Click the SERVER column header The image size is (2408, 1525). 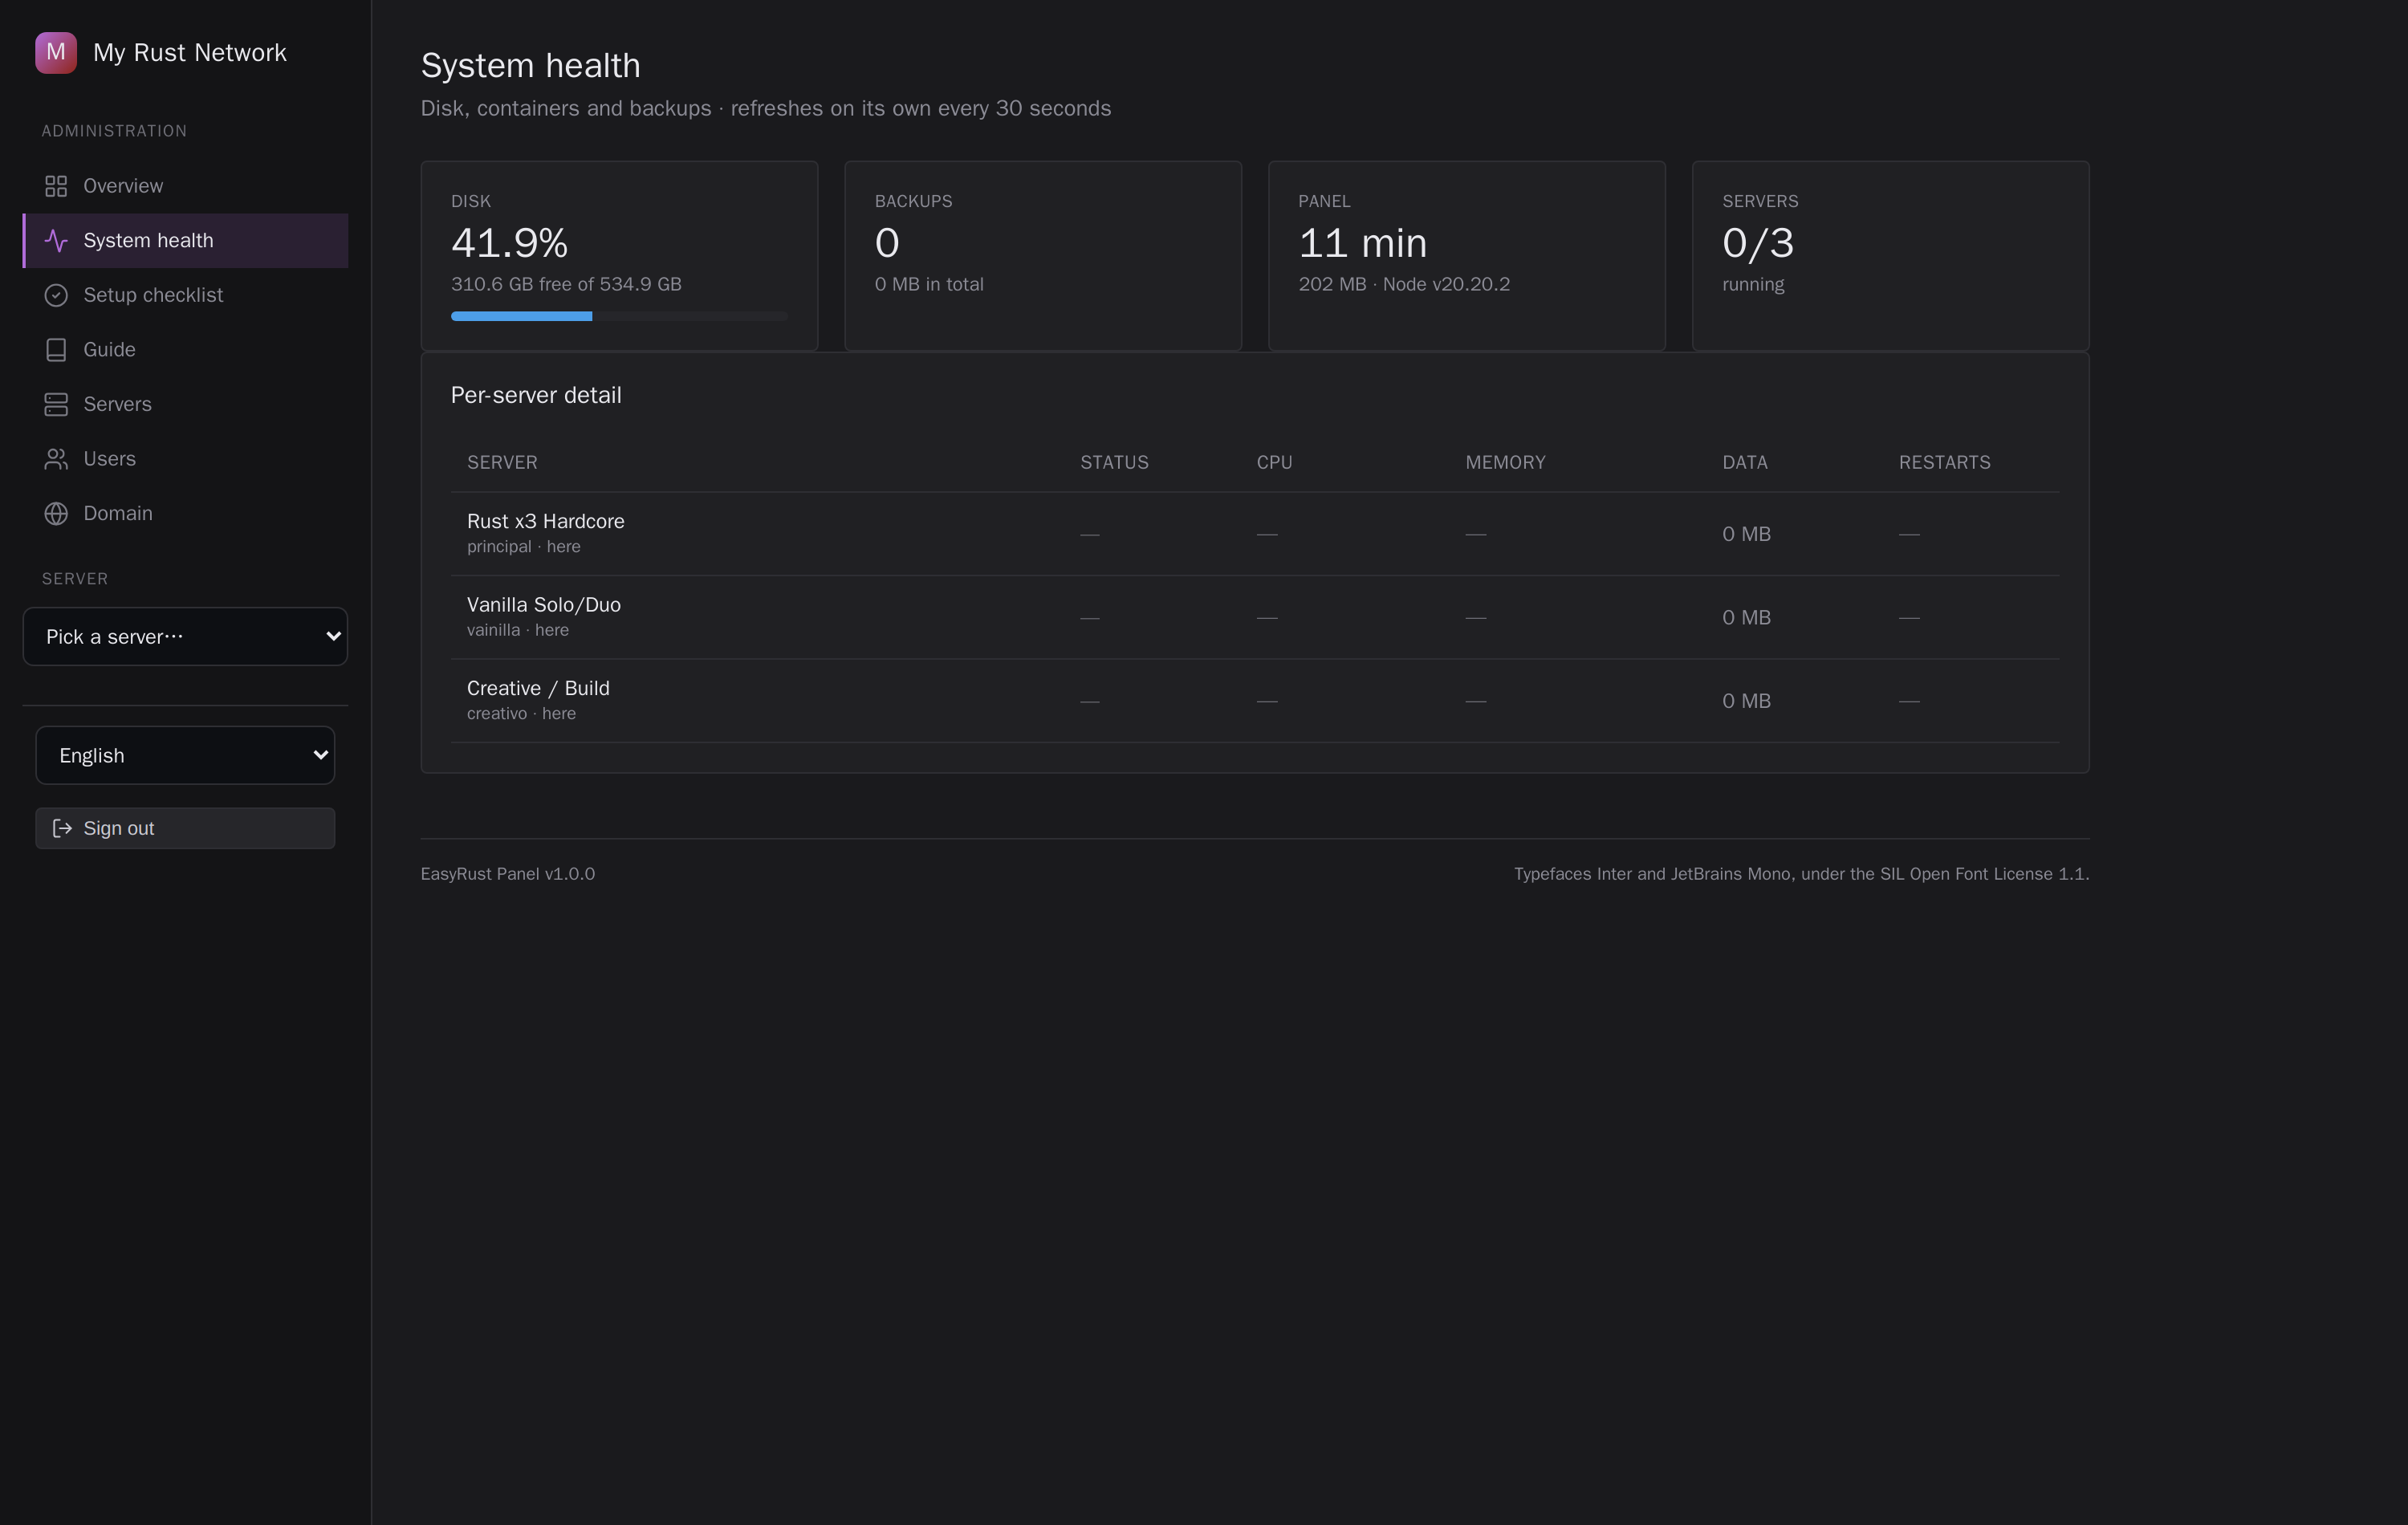(502, 462)
